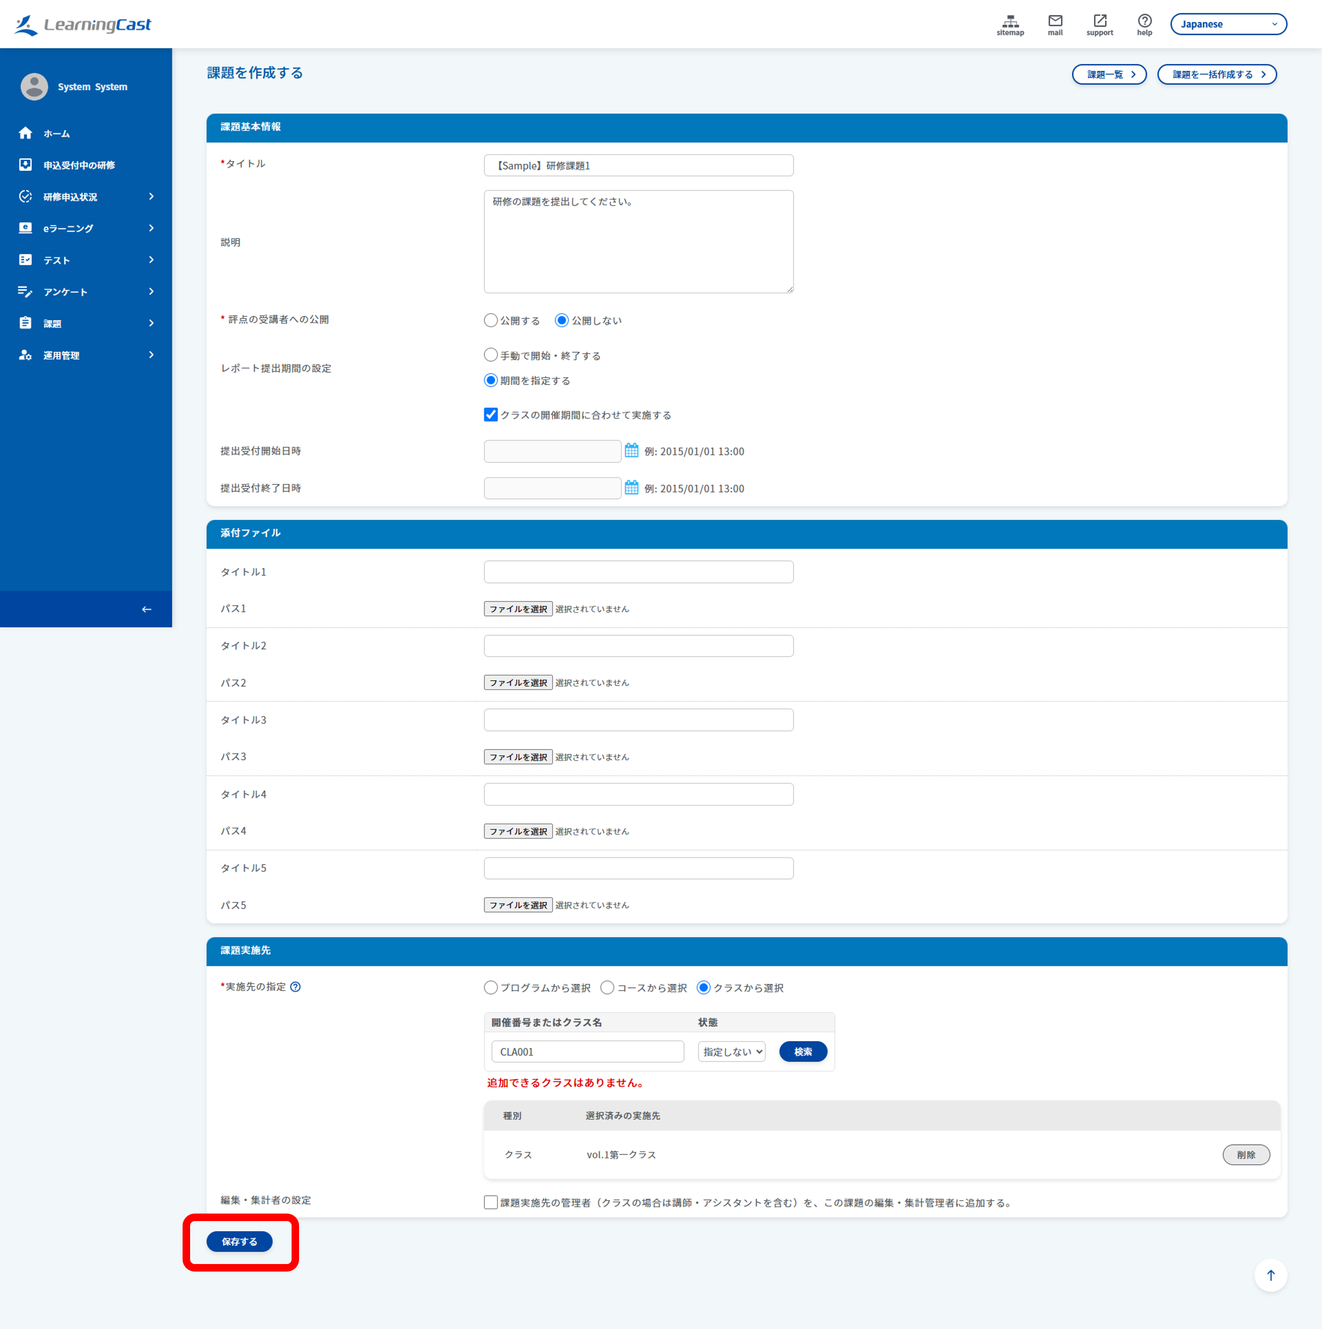The height and width of the screenshot is (1329, 1322).
Task: Open calendar picker for 提出受付開始日時
Action: point(631,451)
